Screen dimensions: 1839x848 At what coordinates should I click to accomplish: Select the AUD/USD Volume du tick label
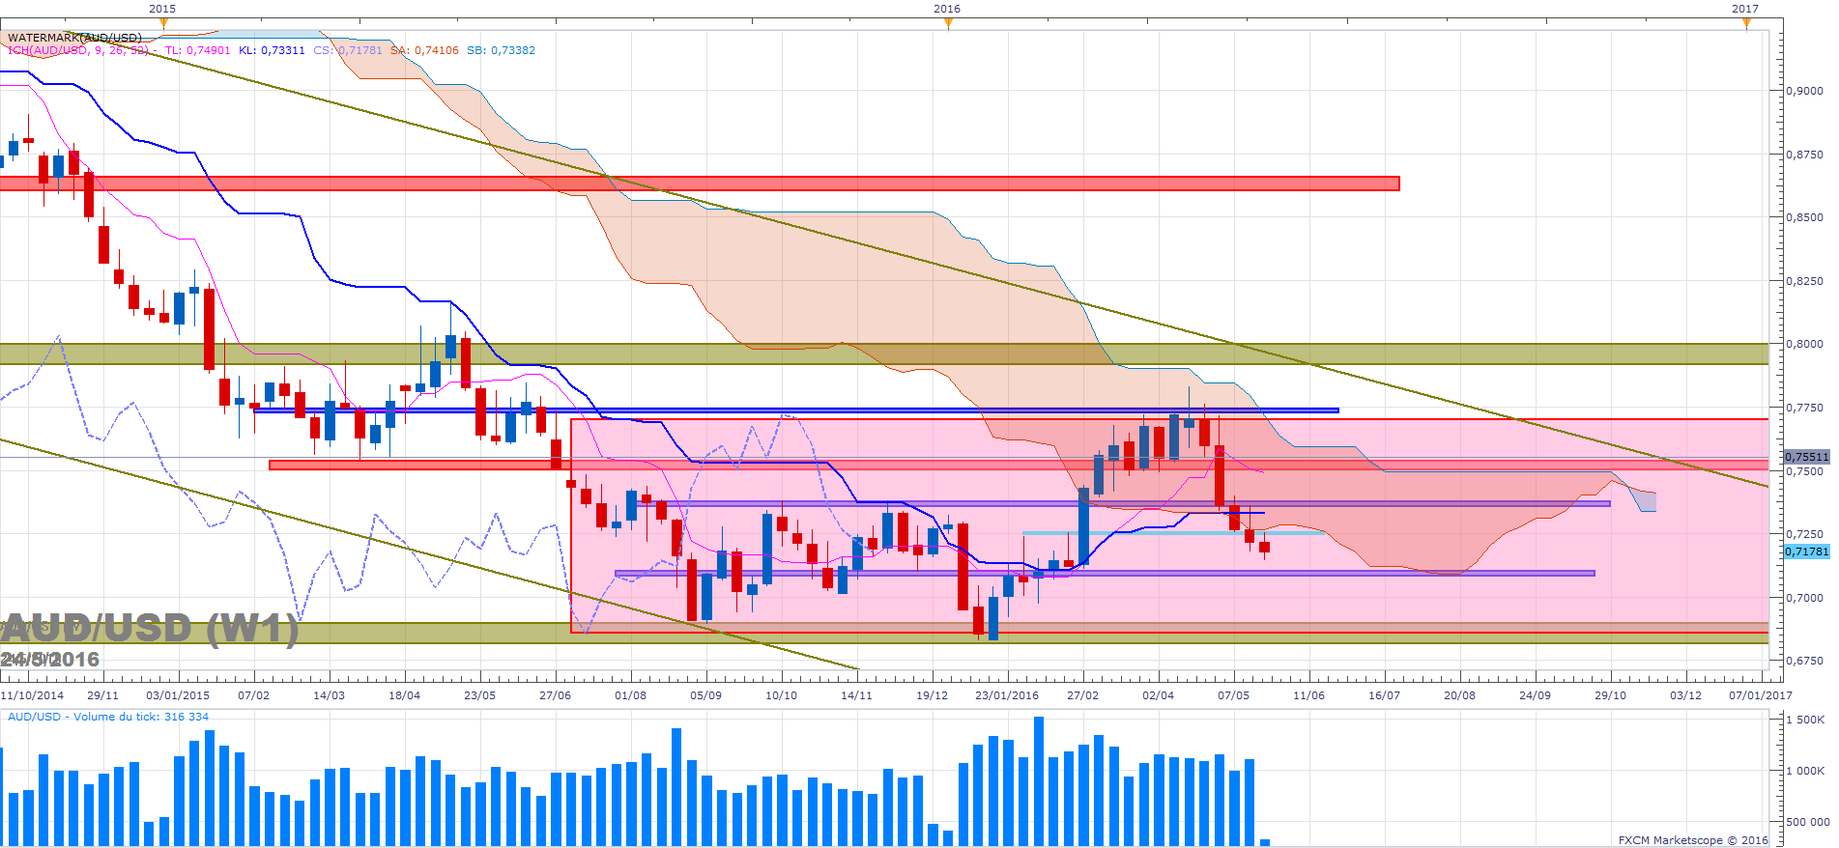point(108,717)
